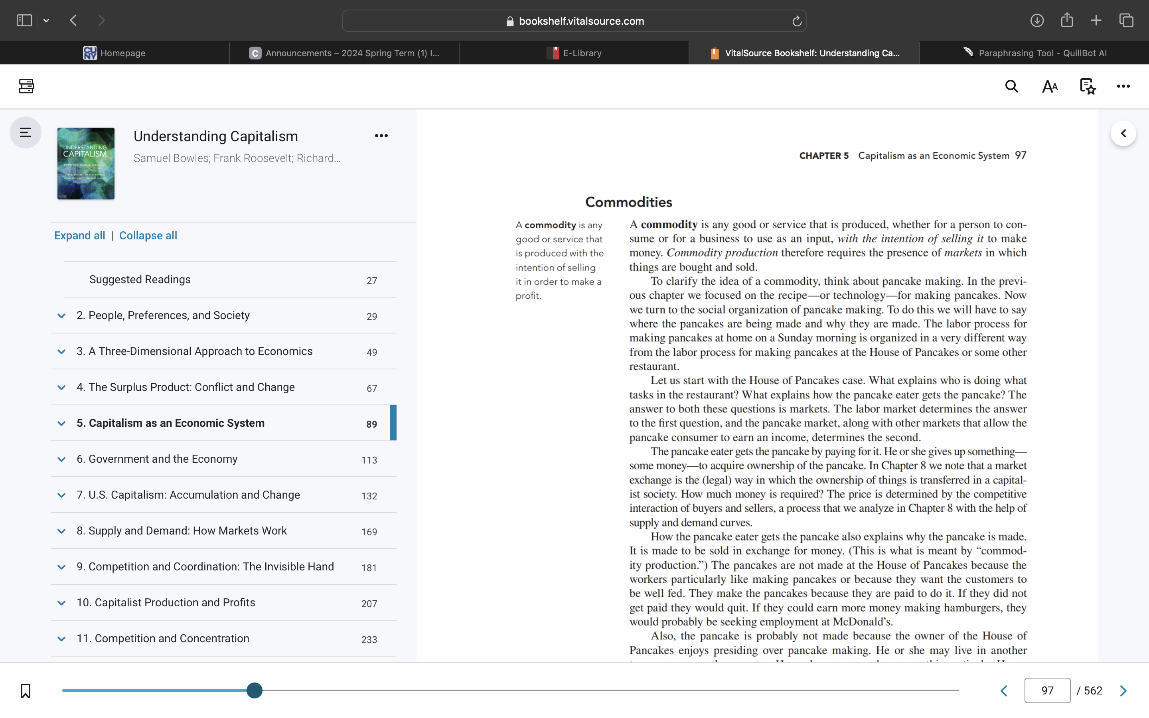Click the Collapse all link

click(x=148, y=235)
